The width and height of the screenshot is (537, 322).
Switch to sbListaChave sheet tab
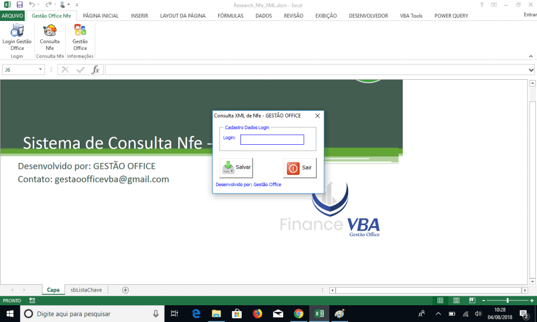(87, 290)
